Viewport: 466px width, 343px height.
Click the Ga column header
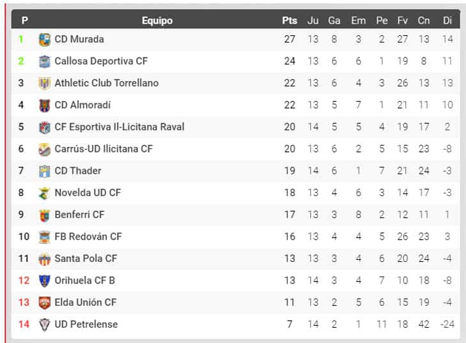click(x=334, y=20)
